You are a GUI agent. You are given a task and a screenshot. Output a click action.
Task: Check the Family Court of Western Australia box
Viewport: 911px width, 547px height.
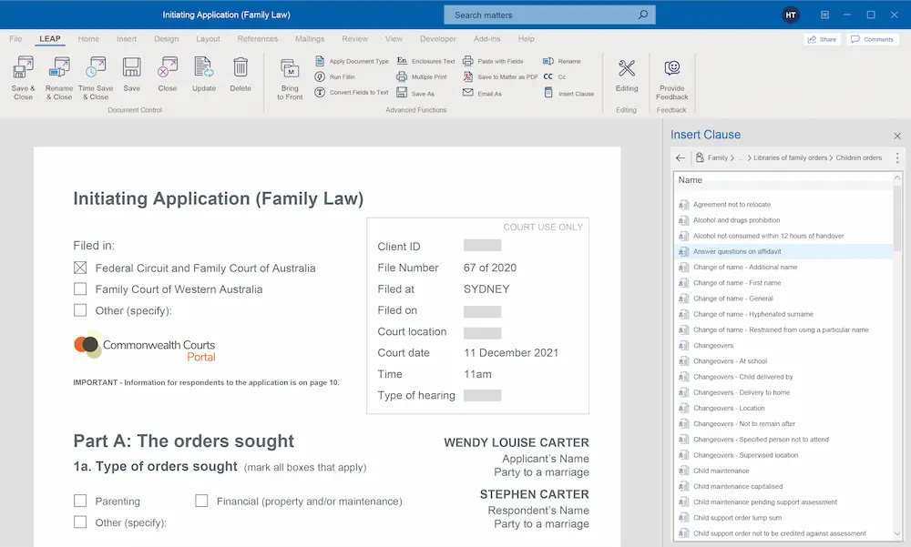click(80, 289)
